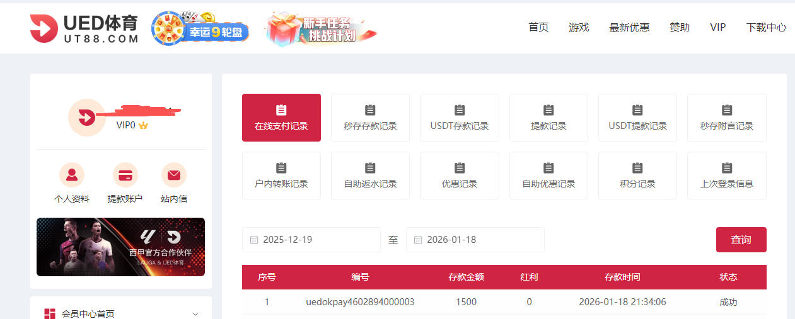Select the 在线支付记录 tab
795x319 pixels.
pos(281,118)
